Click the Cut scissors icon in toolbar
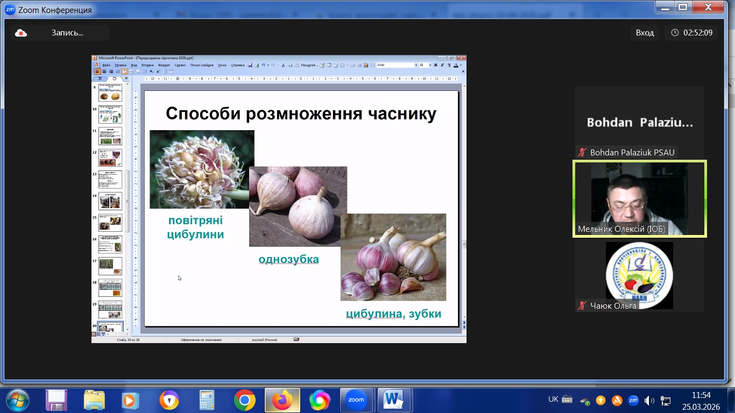The width and height of the screenshot is (735, 413). tap(283, 65)
